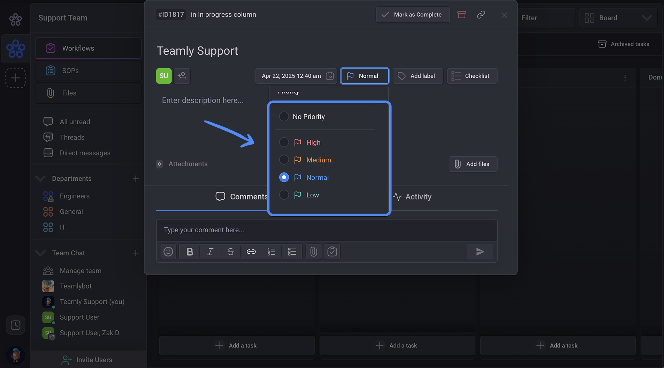This screenshot has width=664, height=368.
Task: Switch to the Activity tab
Action: pyautogui.click(x=412, y=197)
